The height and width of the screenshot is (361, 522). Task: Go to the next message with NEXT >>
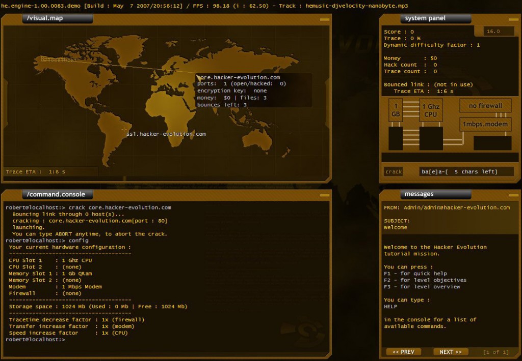tap(451, 352)
